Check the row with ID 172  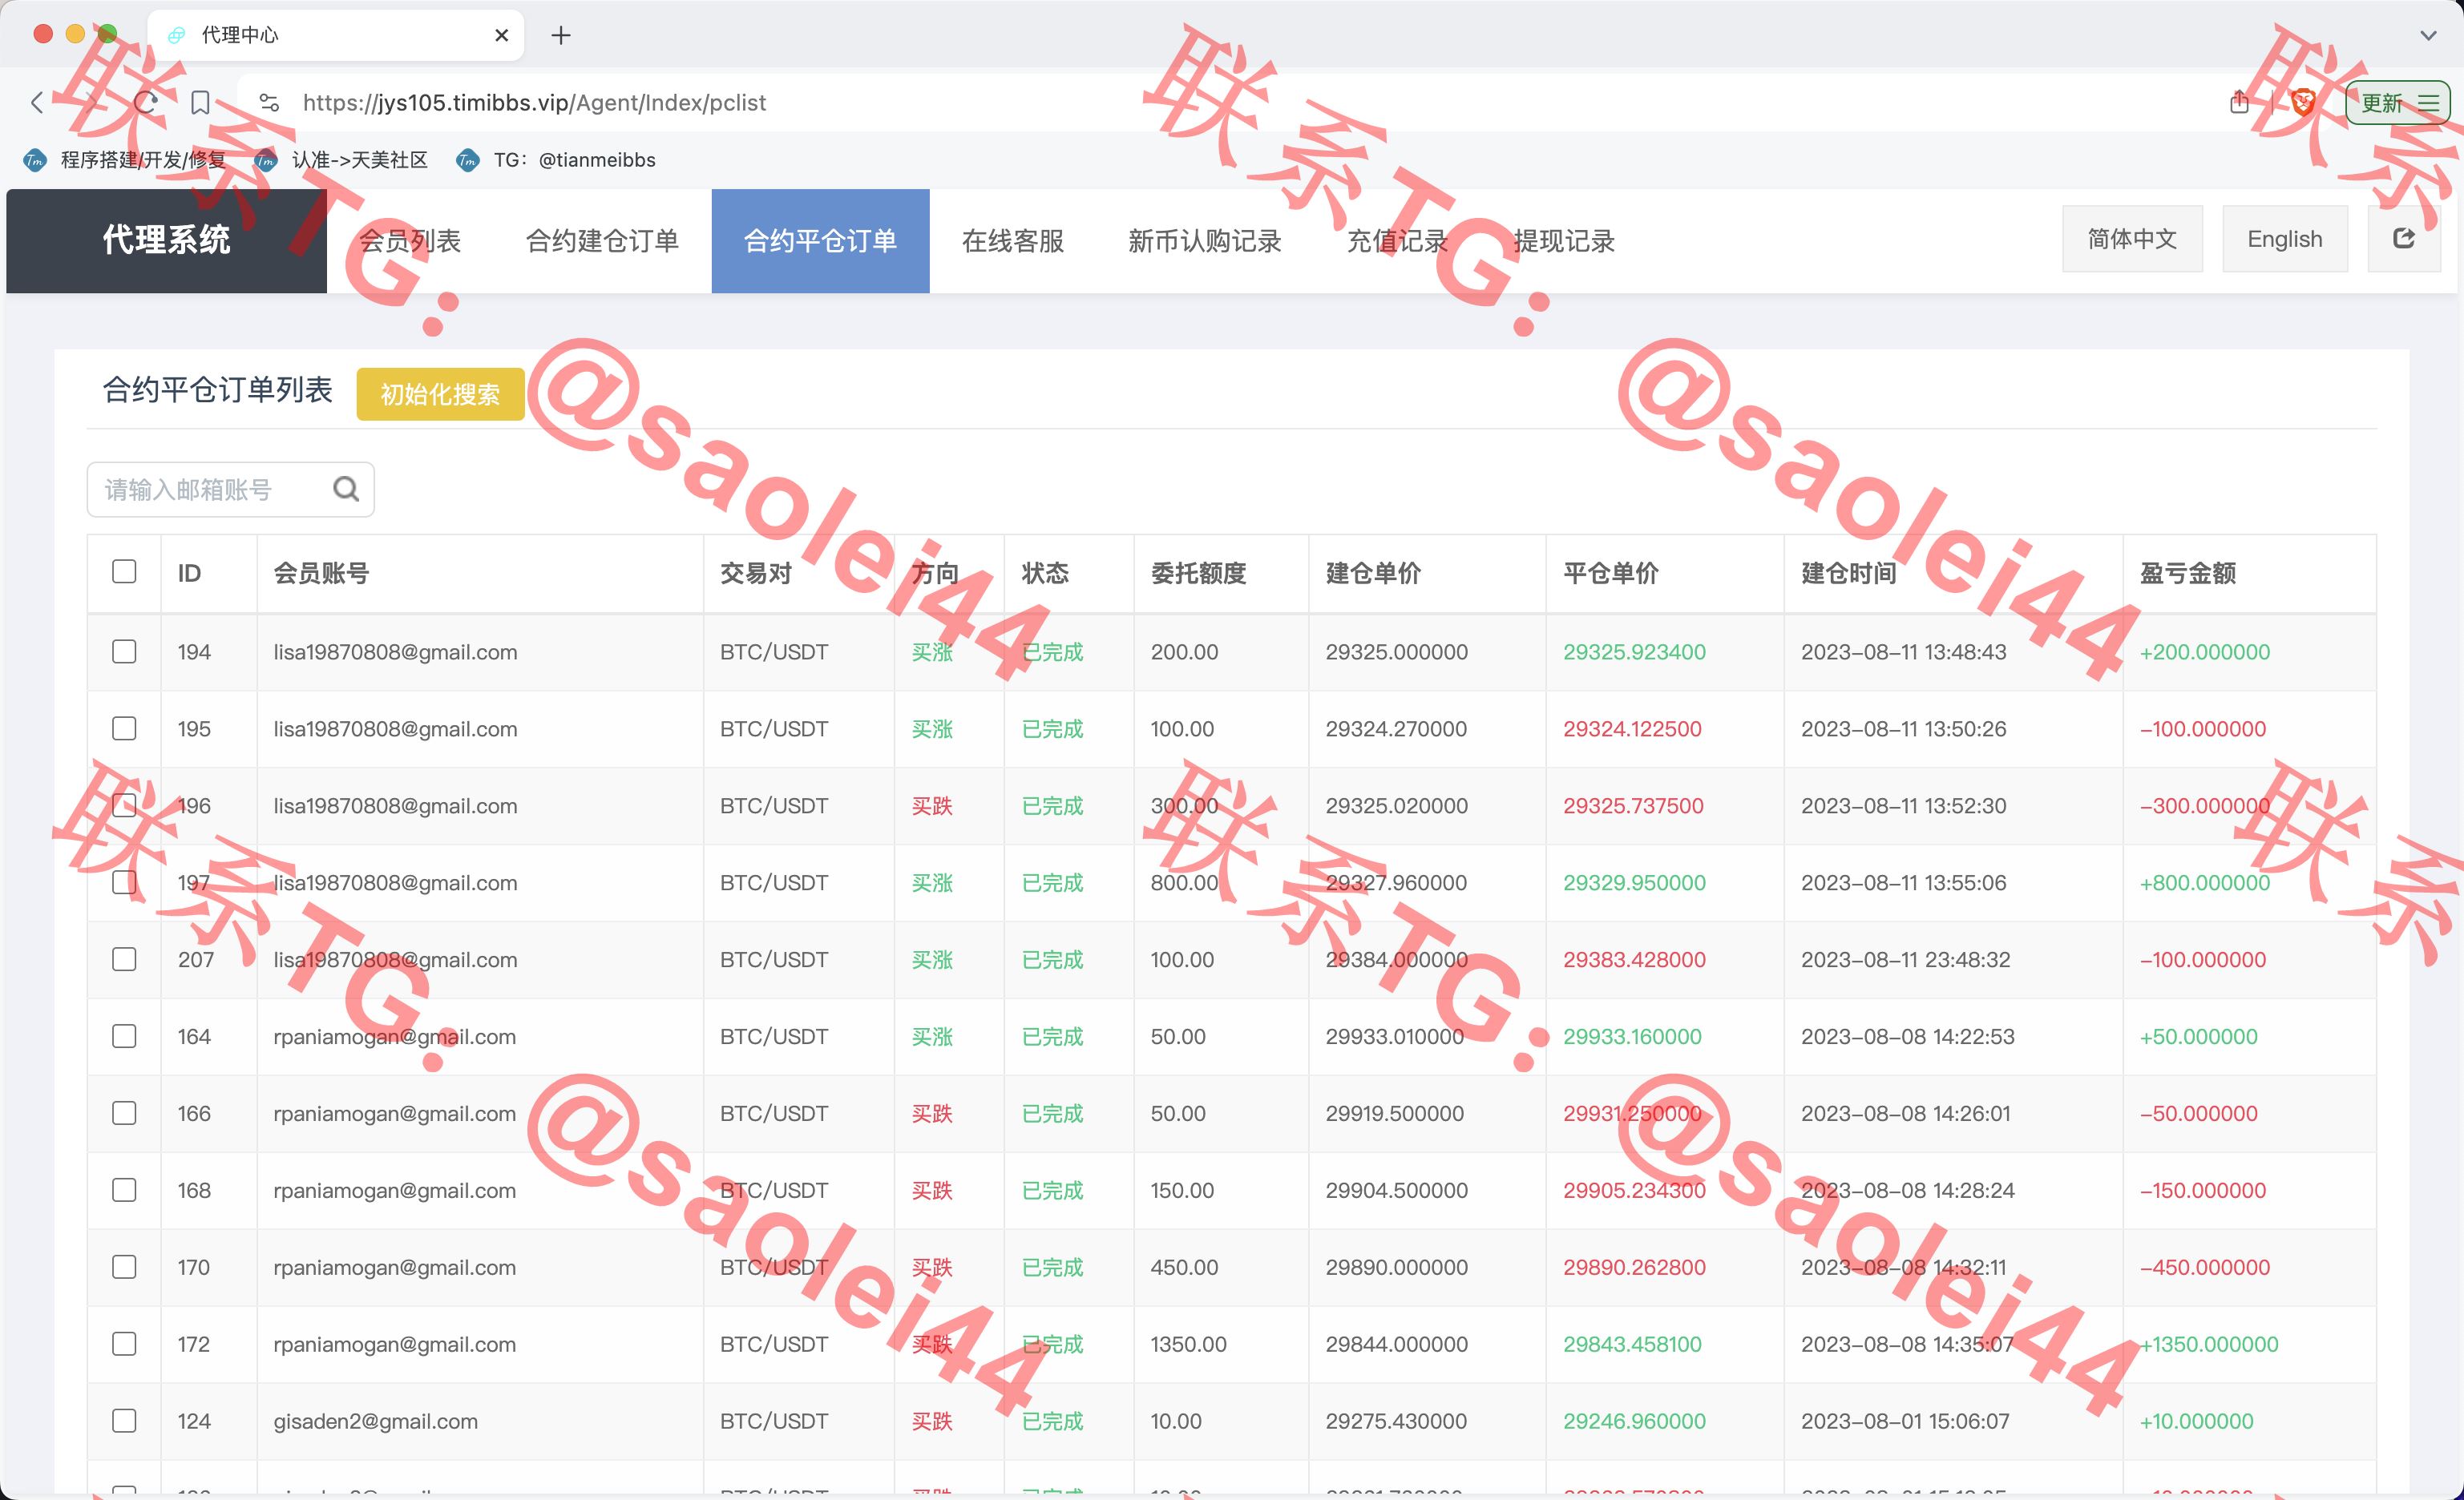click(x=124, y=1344)
